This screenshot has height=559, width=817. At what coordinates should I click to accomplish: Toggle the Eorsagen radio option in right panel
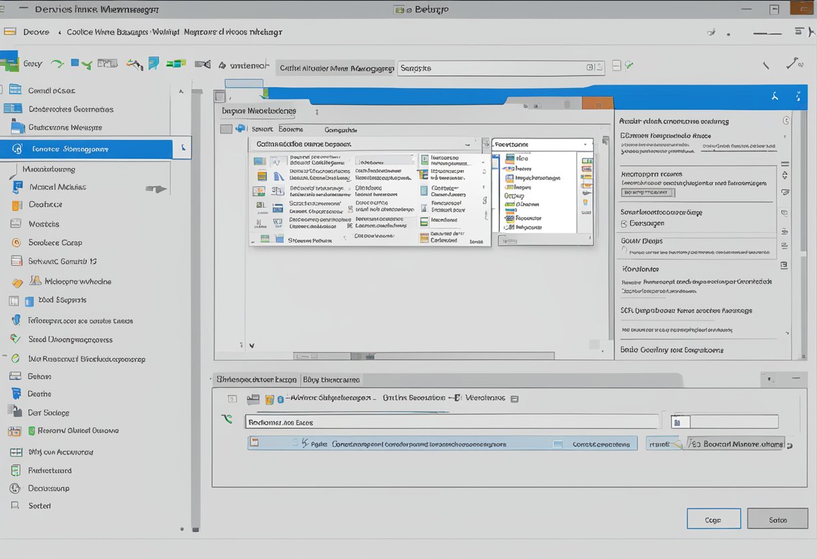tap(624, 224)
